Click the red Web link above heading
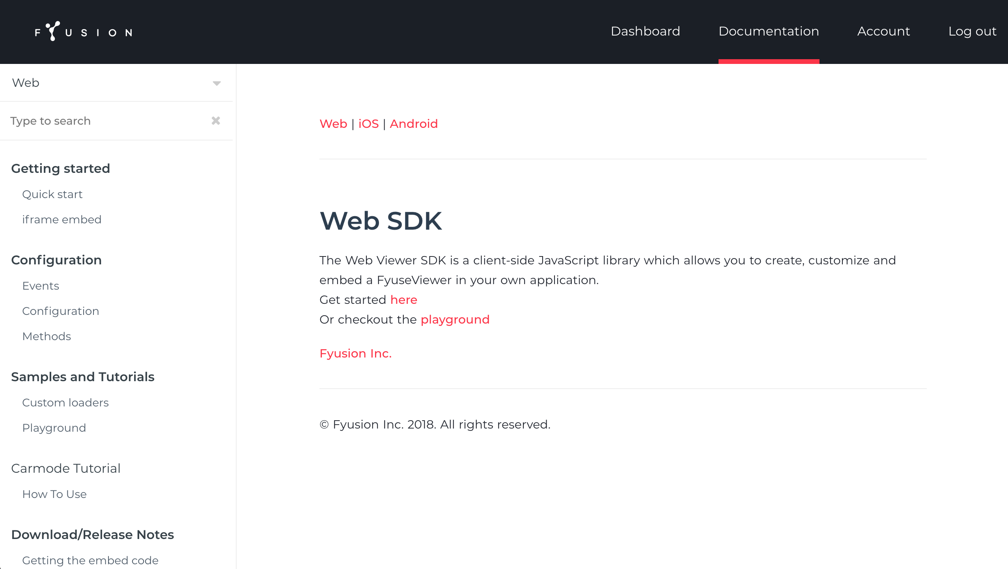Viewport: 1008px width, 569px height. (x=333, y=124)
